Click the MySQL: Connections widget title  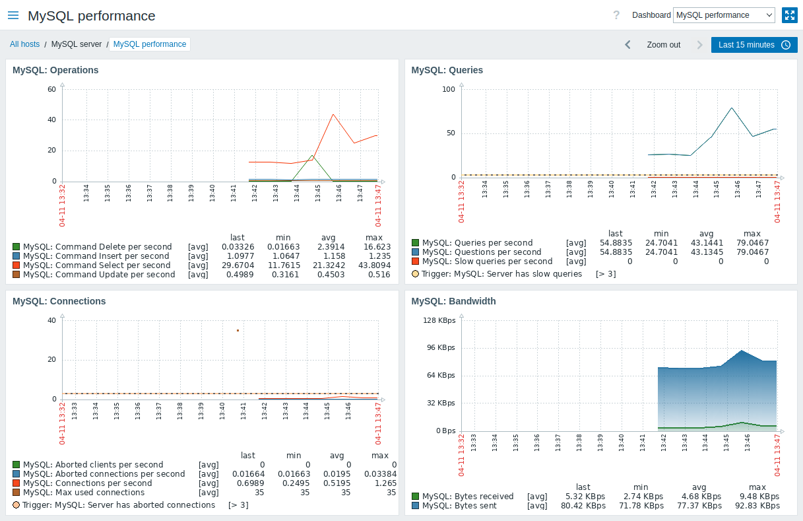click(59, 301)
